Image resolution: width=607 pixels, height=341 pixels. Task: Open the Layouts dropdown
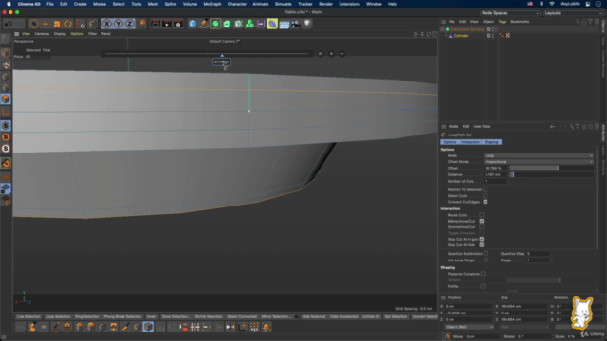coord(573,13)
